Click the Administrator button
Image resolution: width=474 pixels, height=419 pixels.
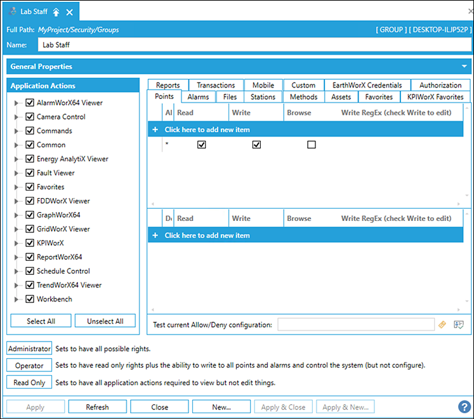[29, 349]
